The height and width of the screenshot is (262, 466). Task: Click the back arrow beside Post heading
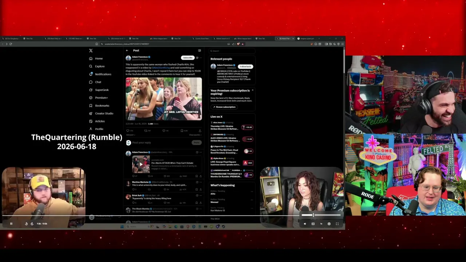point(127,51)
